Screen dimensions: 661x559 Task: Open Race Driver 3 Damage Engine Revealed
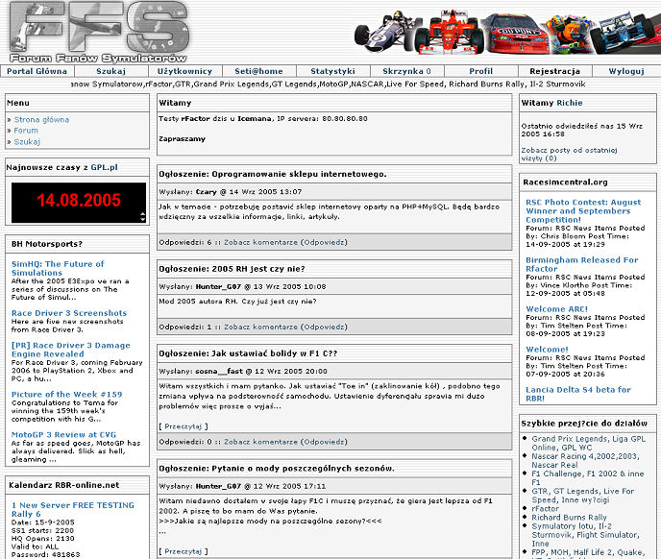point(70,350)
